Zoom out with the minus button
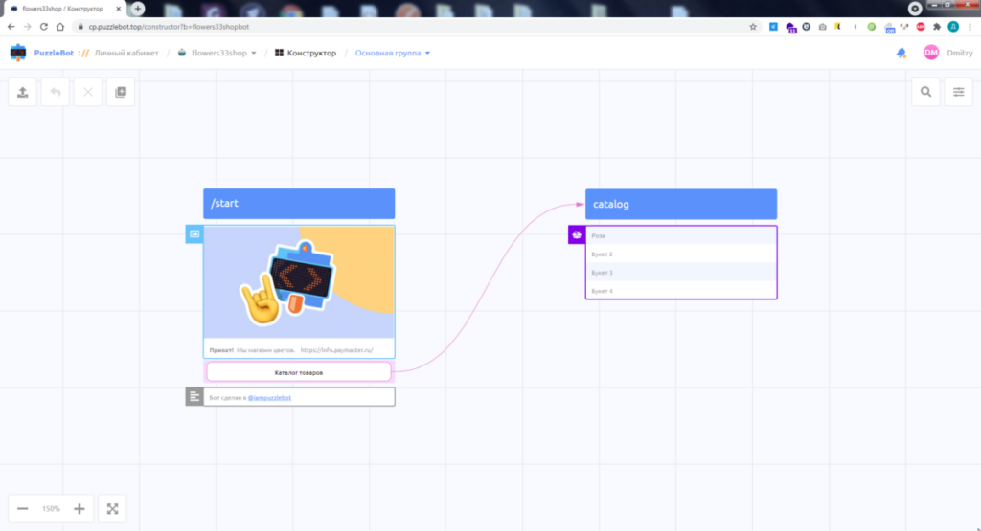The image size is (981, 531). (x=22, y=509)
